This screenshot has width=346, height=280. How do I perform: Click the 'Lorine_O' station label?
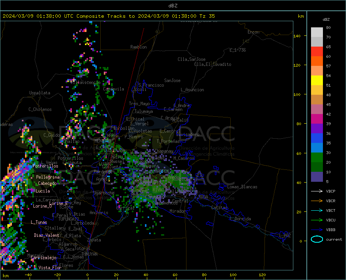[42, 206]
